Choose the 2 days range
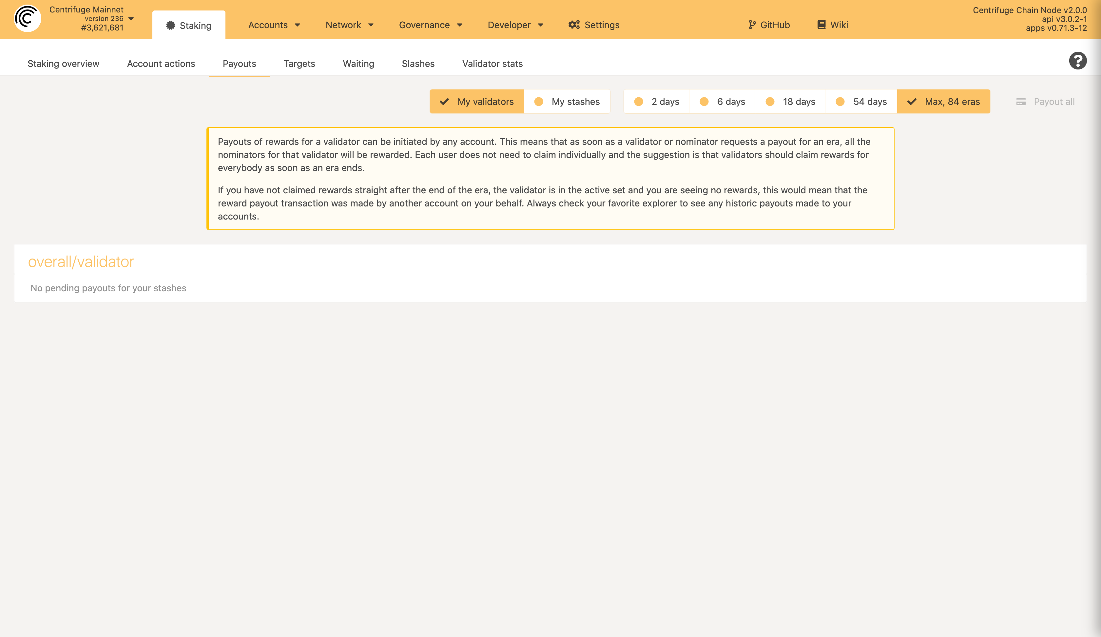Viewport: 1101px width, 637px height. pyautogui.click(x=656, y=101)
